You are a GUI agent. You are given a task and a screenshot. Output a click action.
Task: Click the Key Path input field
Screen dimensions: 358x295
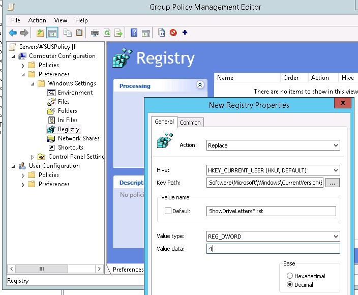(265, 183)
